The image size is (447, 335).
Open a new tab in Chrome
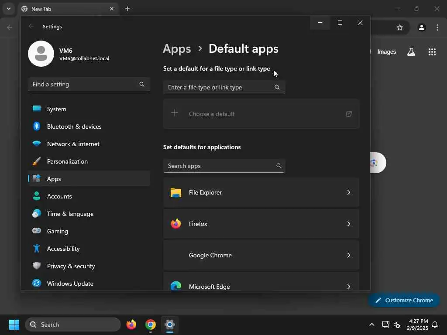pyautogui.click(x=127, y=9)
